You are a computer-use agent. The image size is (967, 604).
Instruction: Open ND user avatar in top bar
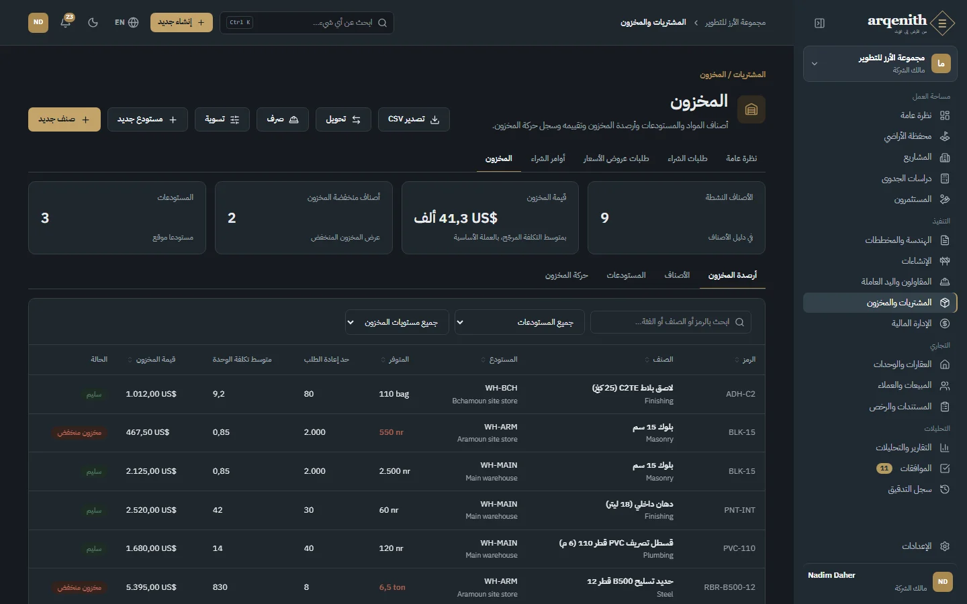coord(38,22)
